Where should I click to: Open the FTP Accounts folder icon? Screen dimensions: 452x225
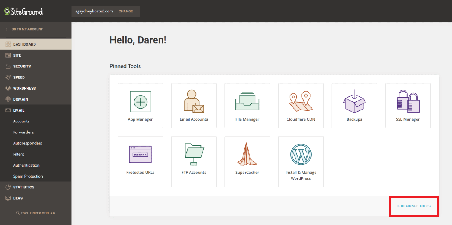pos(194,154)
